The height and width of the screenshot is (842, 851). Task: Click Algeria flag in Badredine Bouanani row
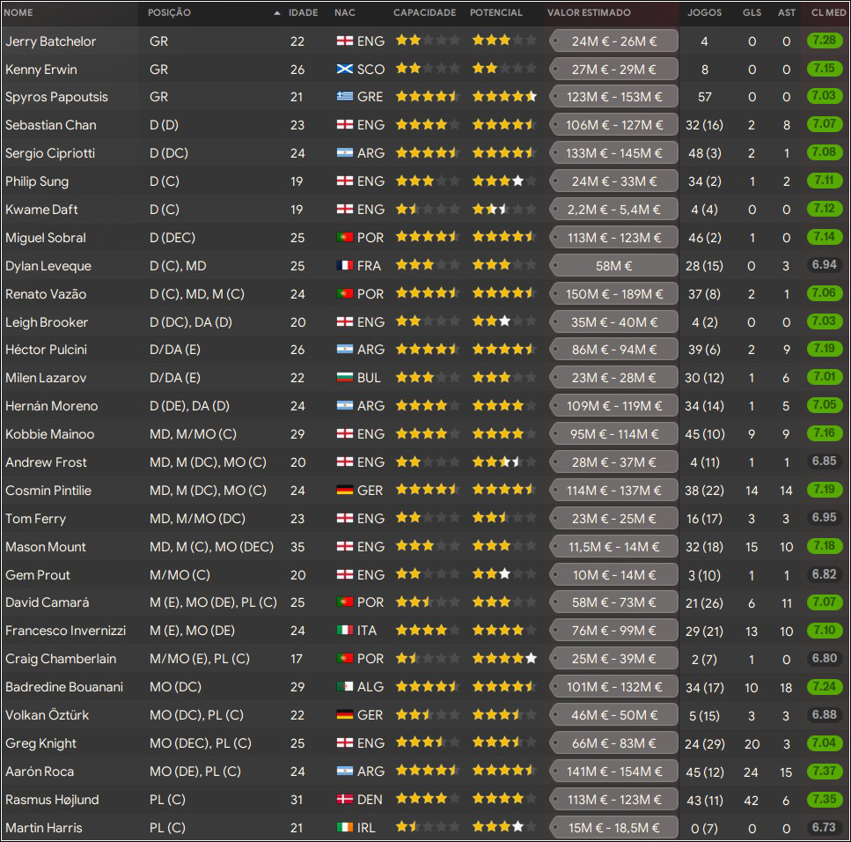click(x=345, y=687)
